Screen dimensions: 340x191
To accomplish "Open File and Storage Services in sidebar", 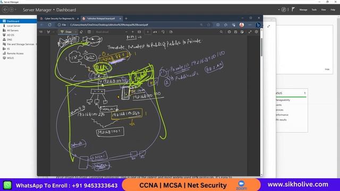I will click(x=20, y=44).
